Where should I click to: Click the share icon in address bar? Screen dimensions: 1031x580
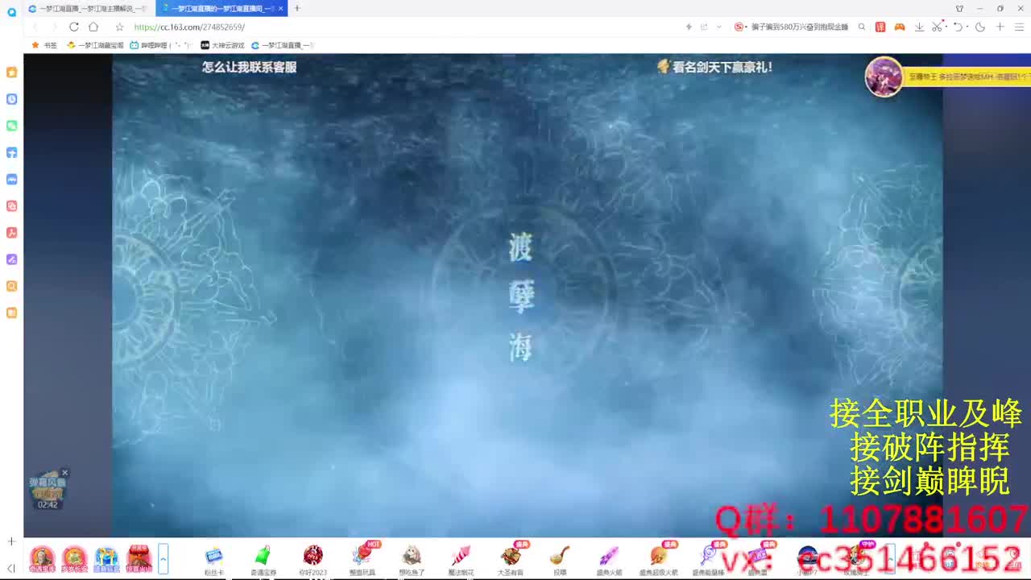click(704, 27)
